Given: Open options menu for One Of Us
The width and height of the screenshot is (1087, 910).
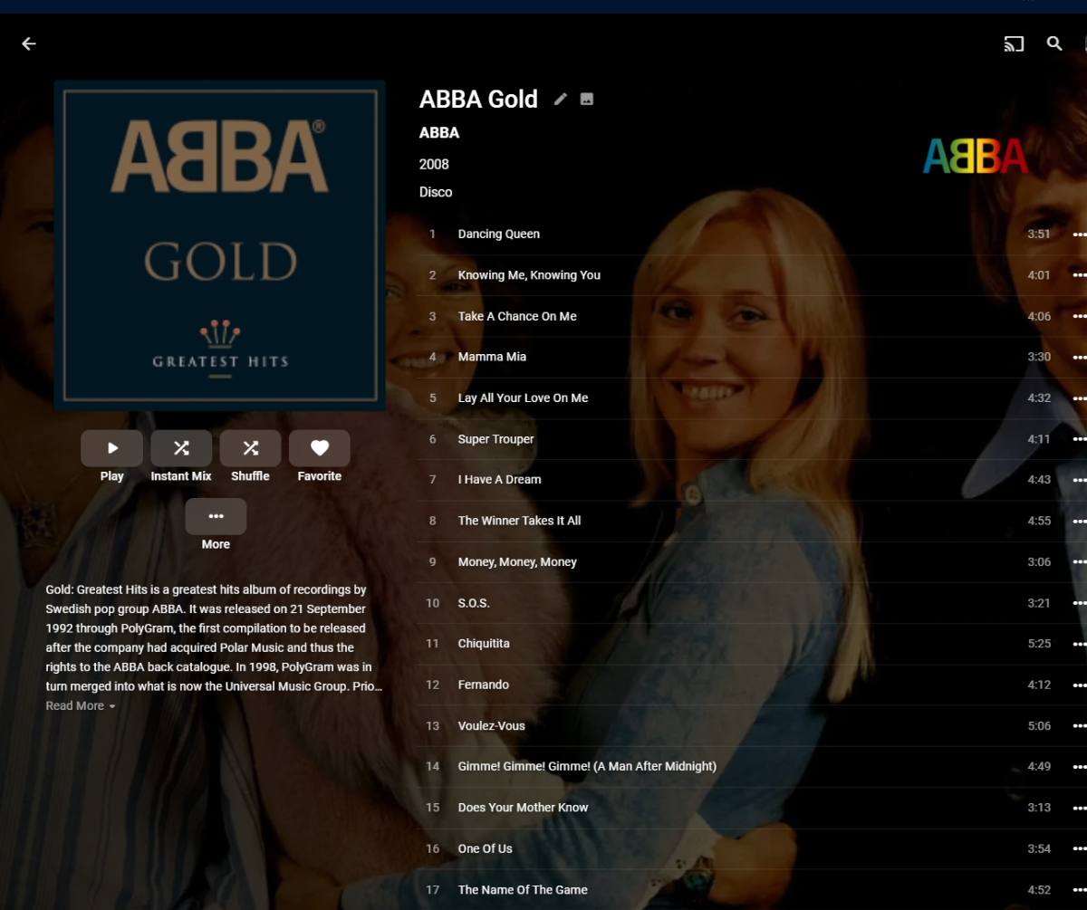Looking at the screenshot, I should point(1079,849).
